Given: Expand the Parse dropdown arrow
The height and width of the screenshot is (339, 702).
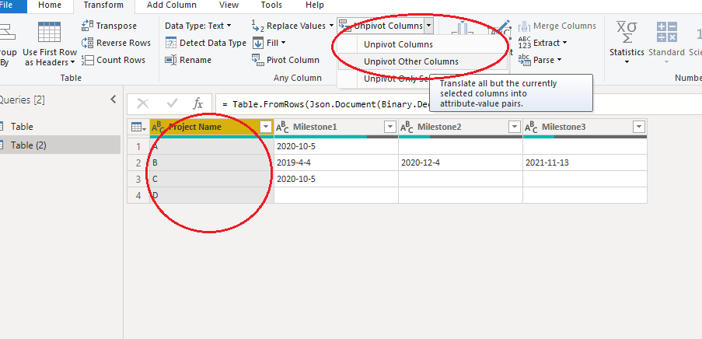Looking at the screenshot, I should click(559, 60).
